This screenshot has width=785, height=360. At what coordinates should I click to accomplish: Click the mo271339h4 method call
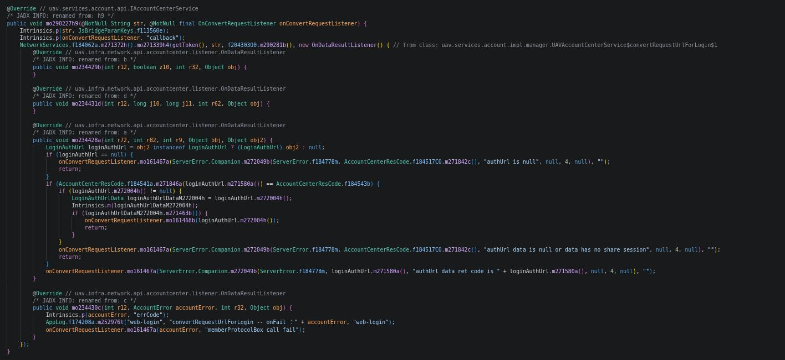153,45
